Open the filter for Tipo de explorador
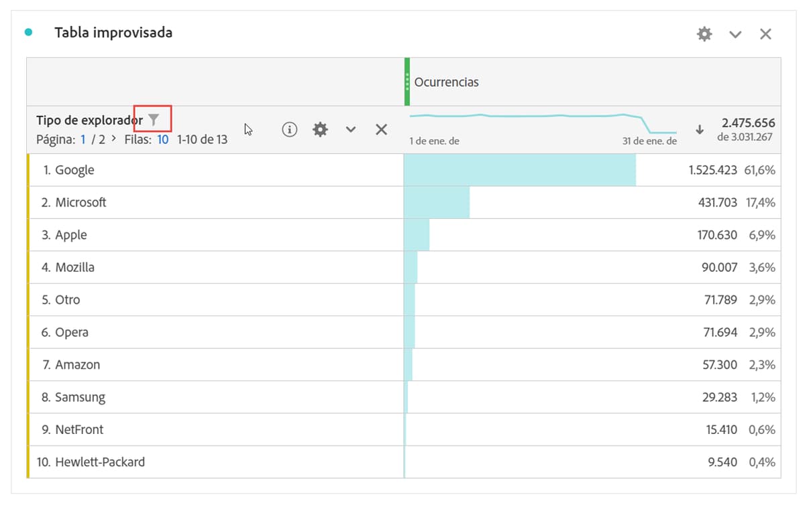Image resolution: width=805 pixels, height=507 pixels. point(154,119)
